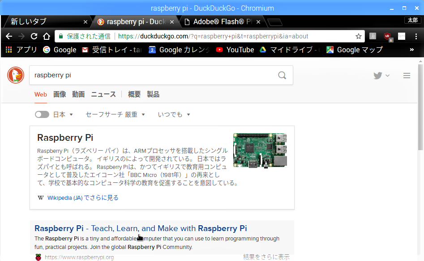The width and height of the screenshot is (424, 261).
Task: Open the セーフサーチ 厳重 dropdown
Action: [x=115, y=114]
